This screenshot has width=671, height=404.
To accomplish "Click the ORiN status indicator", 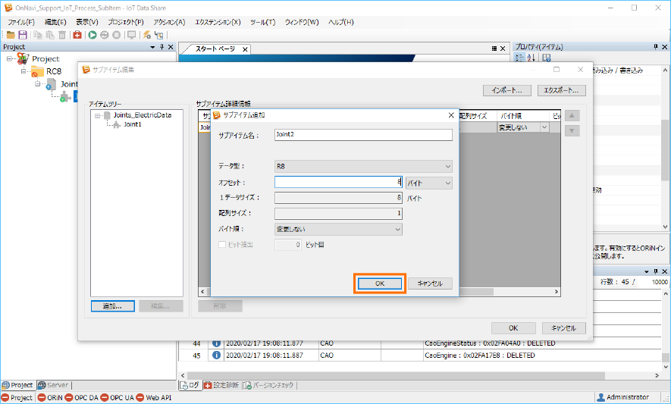I will pyautogui.click(x=52, y=397).
